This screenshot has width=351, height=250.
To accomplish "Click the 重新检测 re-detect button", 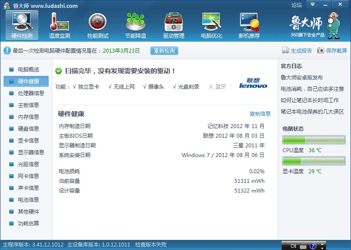I will click(x=164, y=50).
